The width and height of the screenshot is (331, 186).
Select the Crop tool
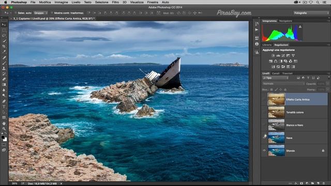(4, 46)
